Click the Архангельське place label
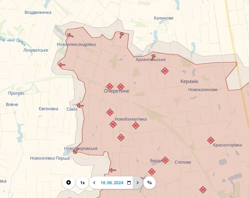 pyautogui.click(x=151, y=59)
